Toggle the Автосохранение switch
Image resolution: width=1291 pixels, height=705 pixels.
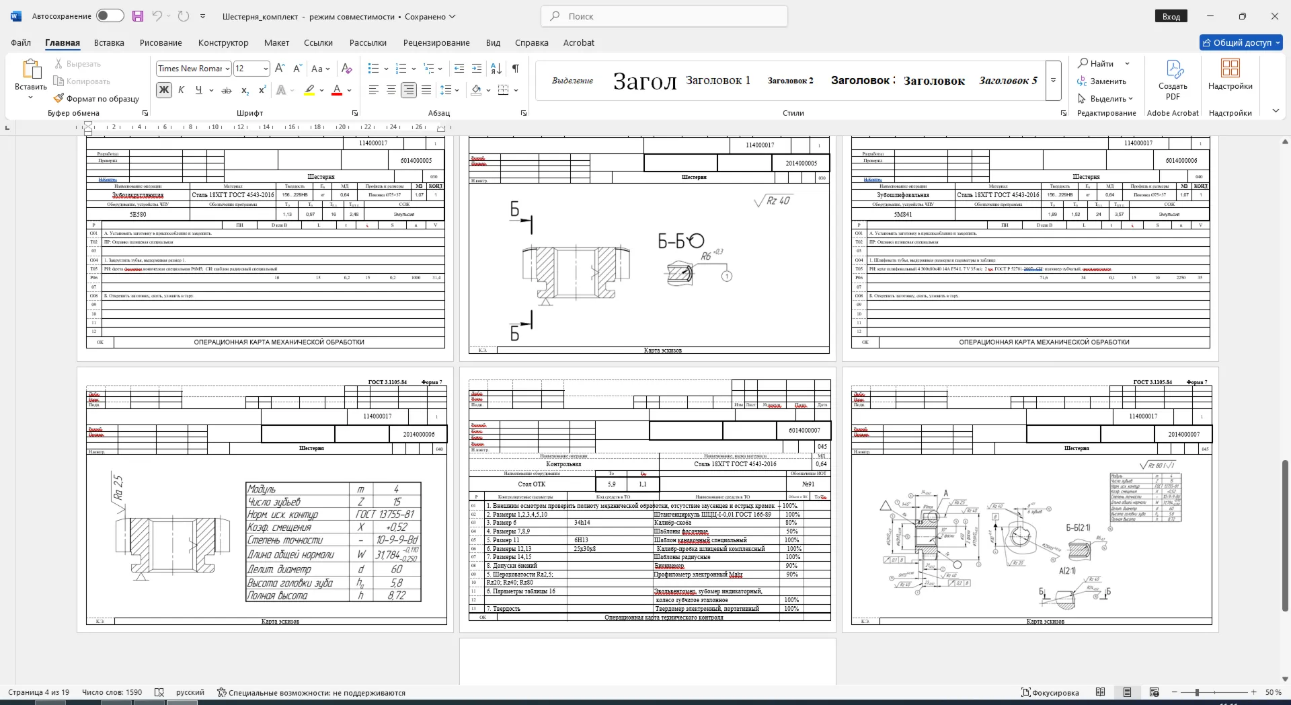click(x=110, y=16)
